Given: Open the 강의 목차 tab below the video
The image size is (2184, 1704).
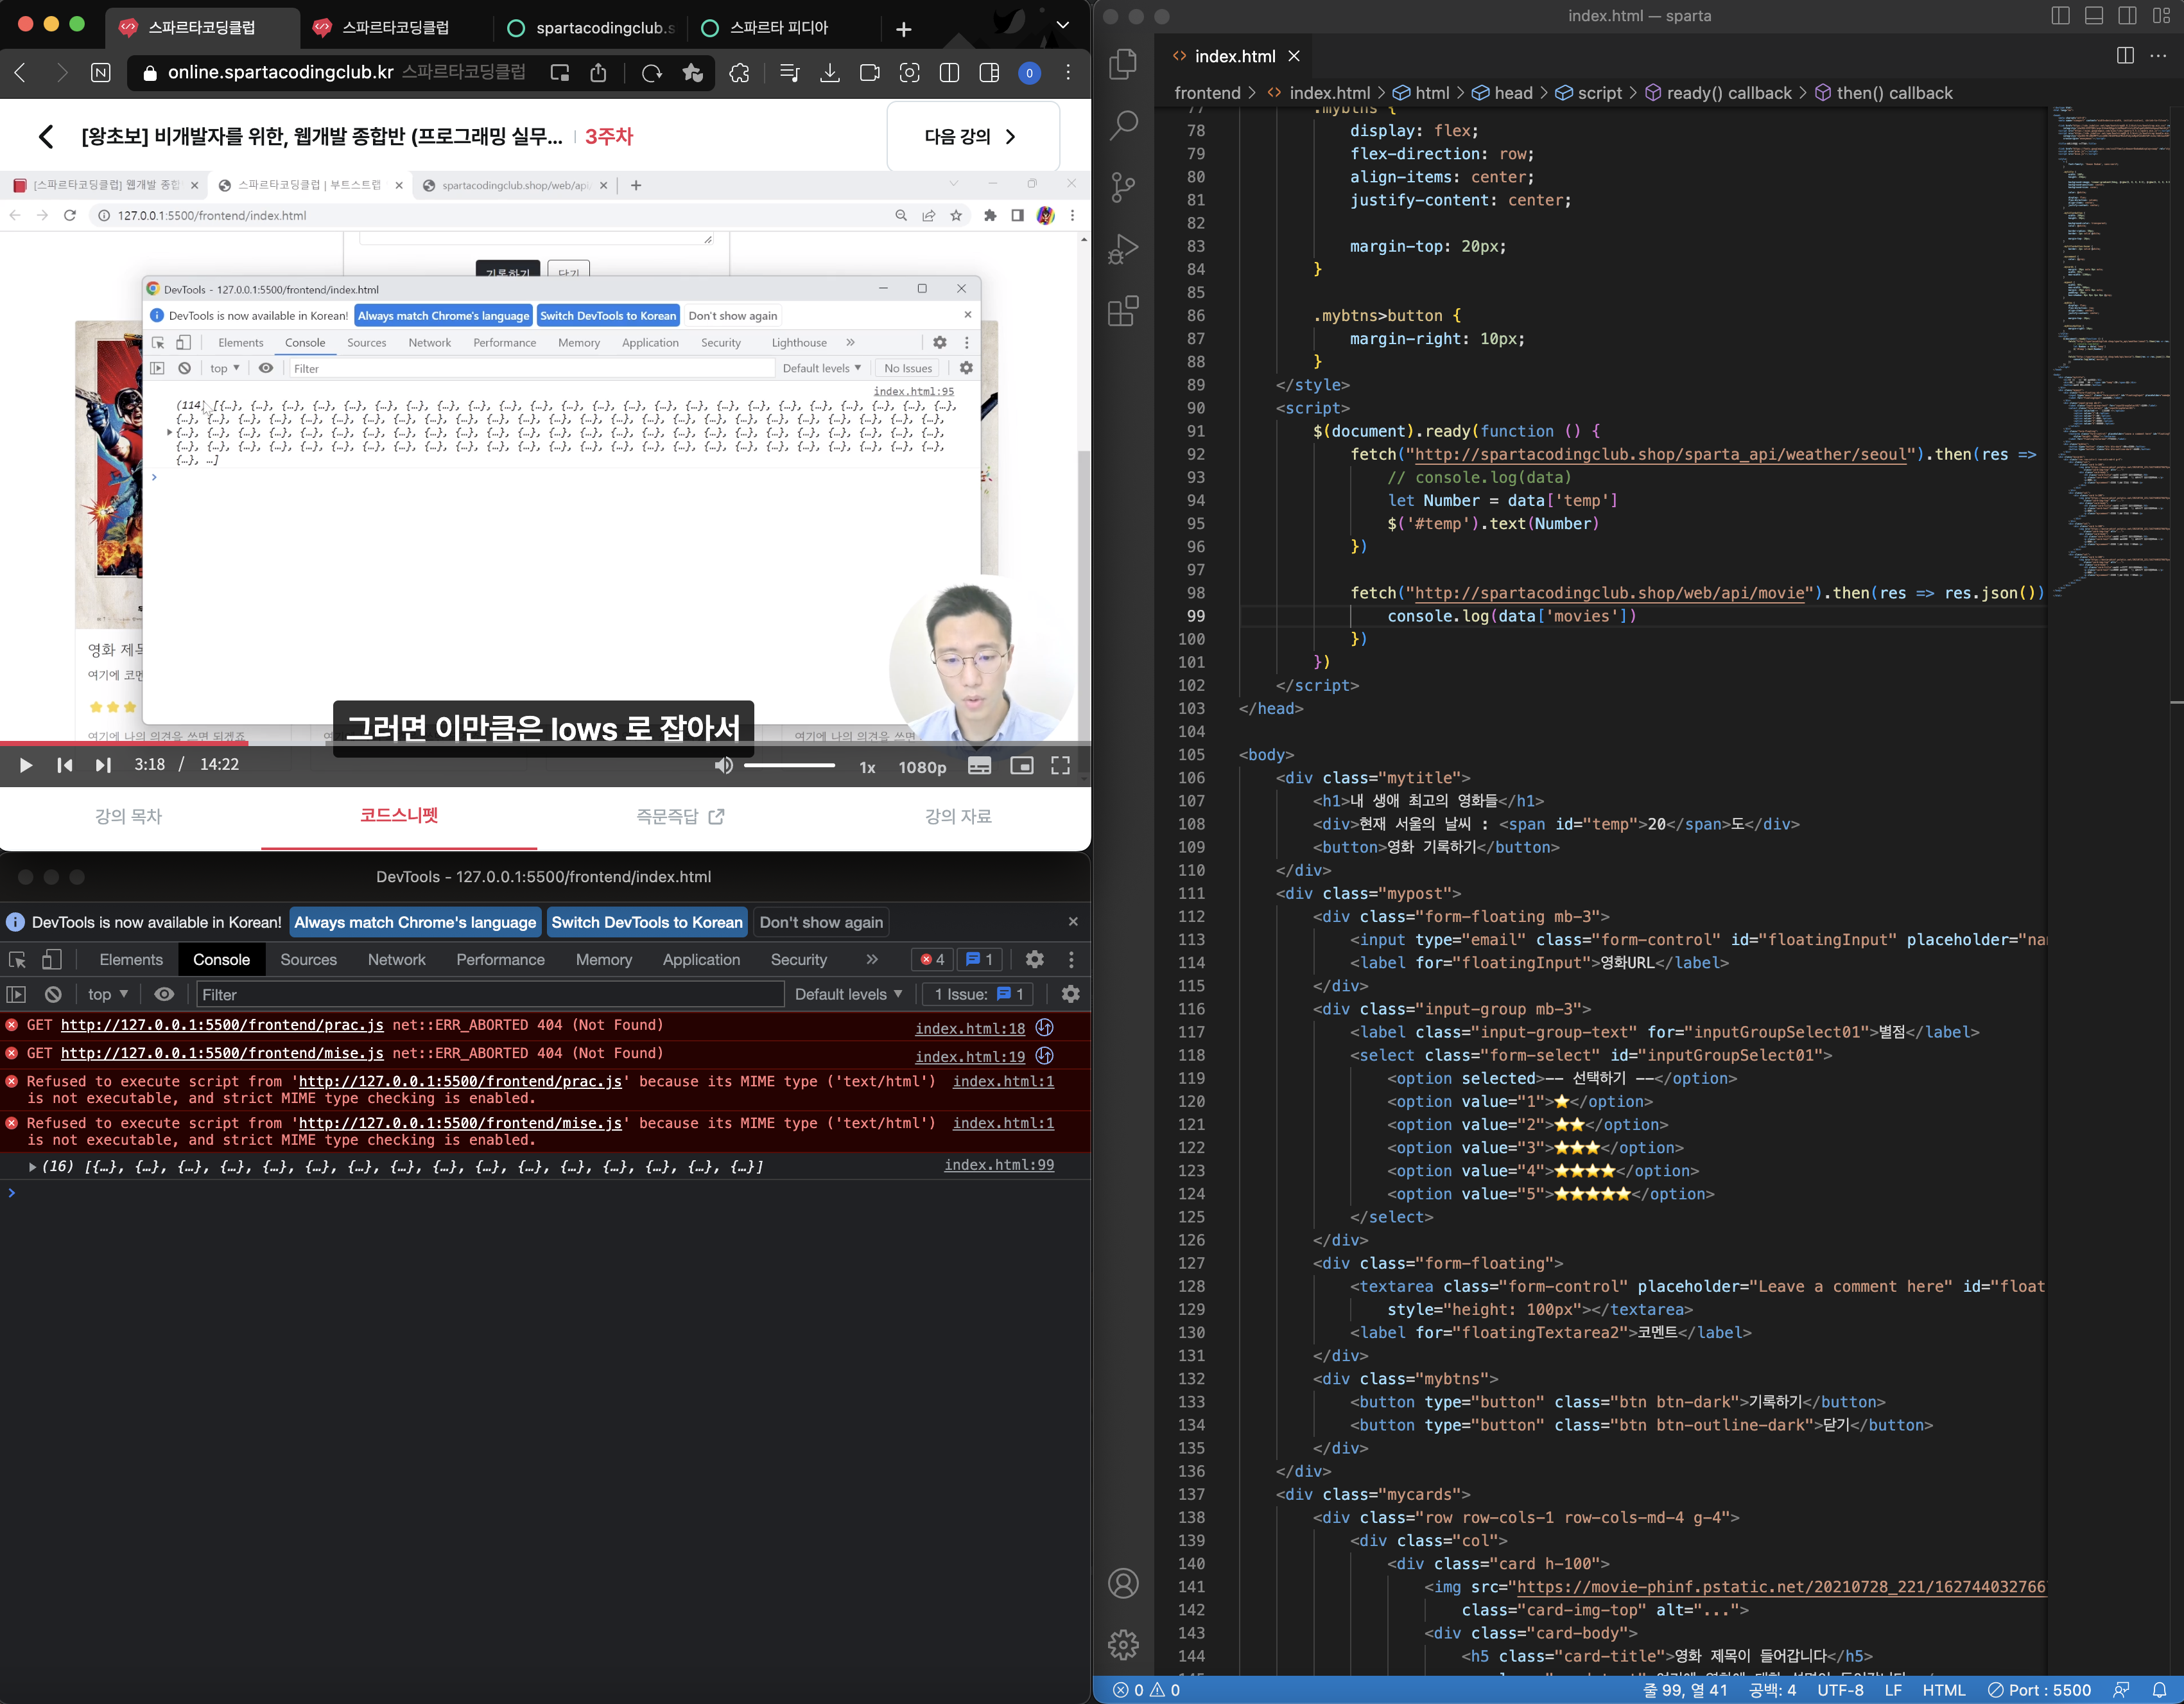Looking at the screenshot, I should point(129,817).
